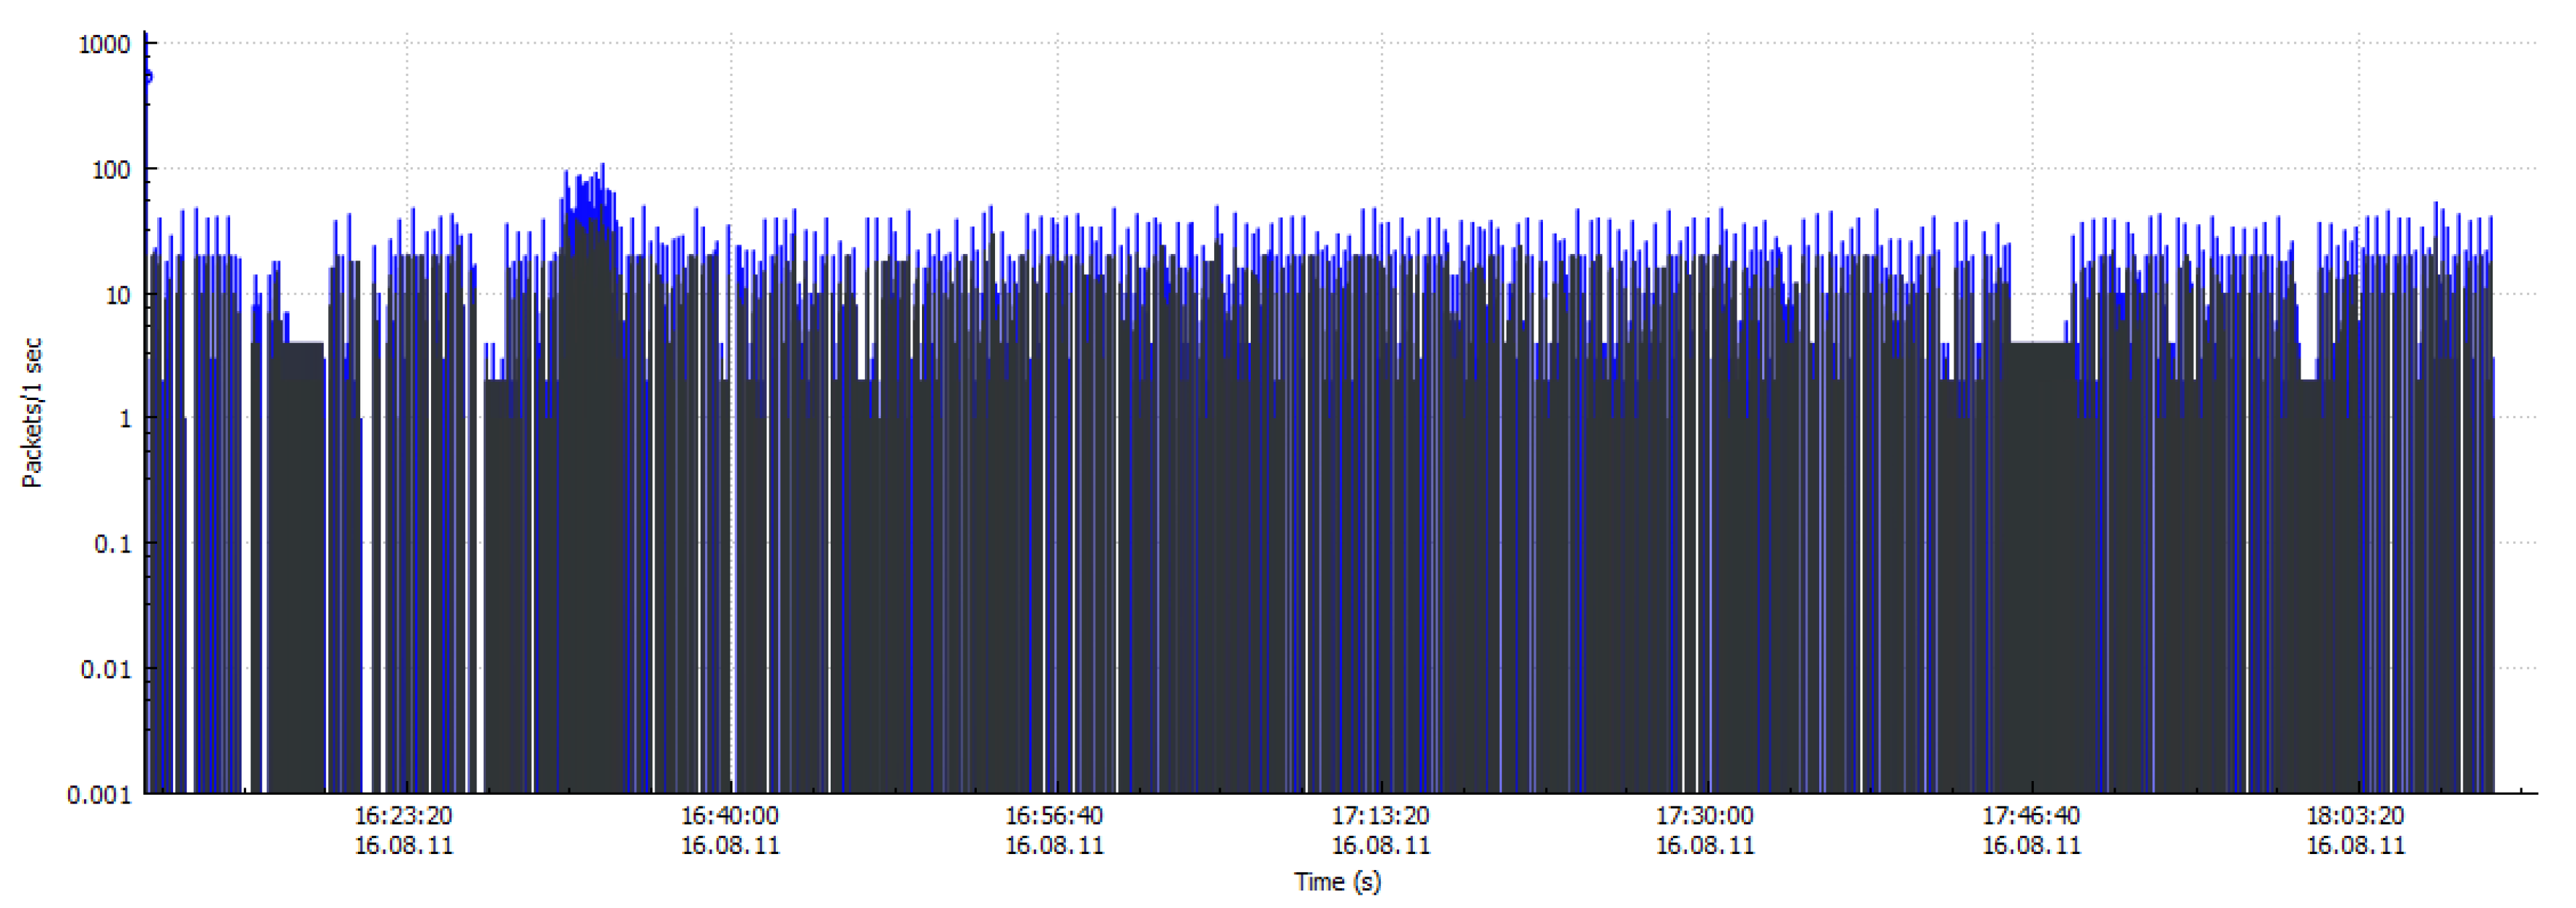Click the 'Packets/1 sec' y-axis title
The width and height of the screenshot is (2576, 908).
pyautogui.click(x=33, y=414)
